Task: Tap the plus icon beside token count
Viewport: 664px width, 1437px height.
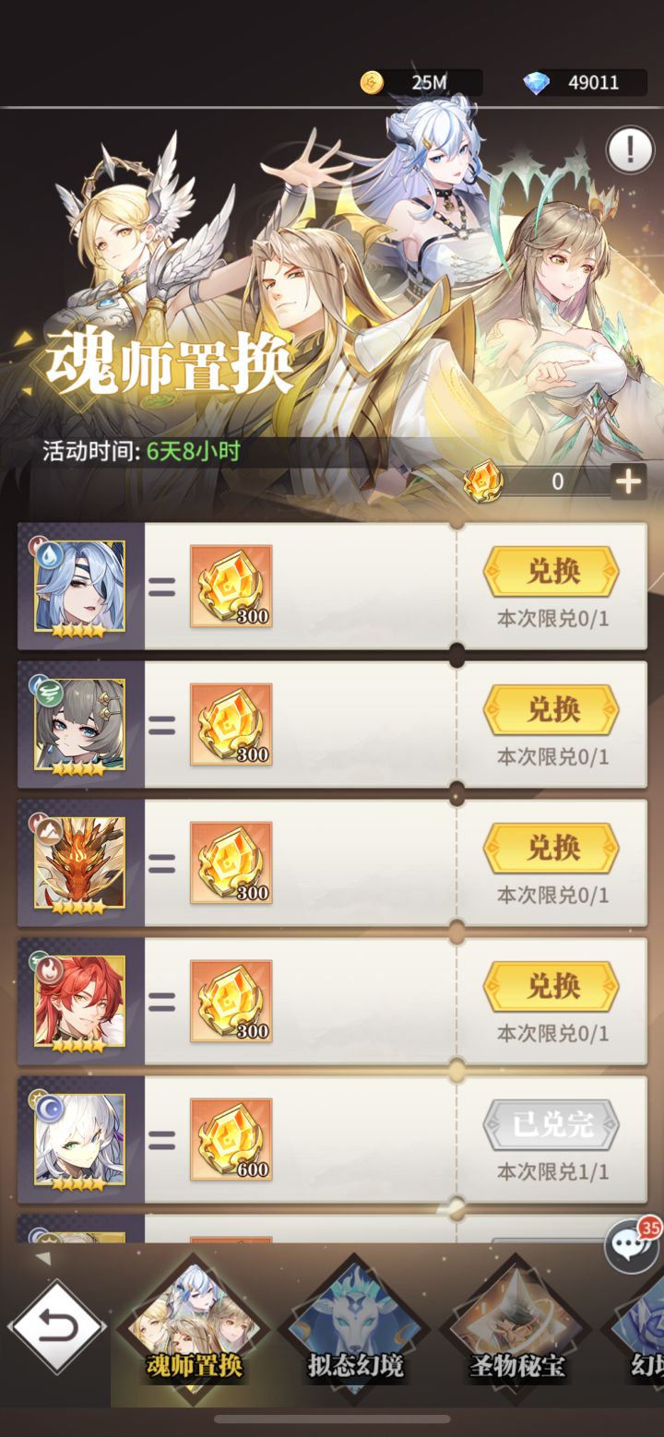Action: tap(628, 481)
